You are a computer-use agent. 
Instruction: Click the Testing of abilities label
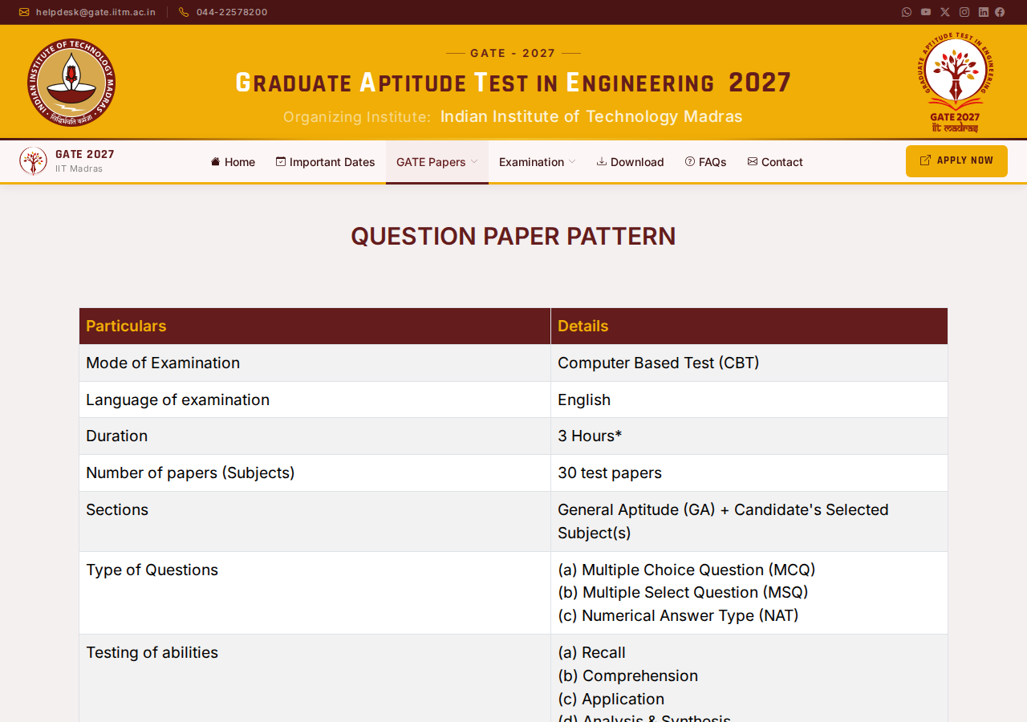[x=152, y=653]
